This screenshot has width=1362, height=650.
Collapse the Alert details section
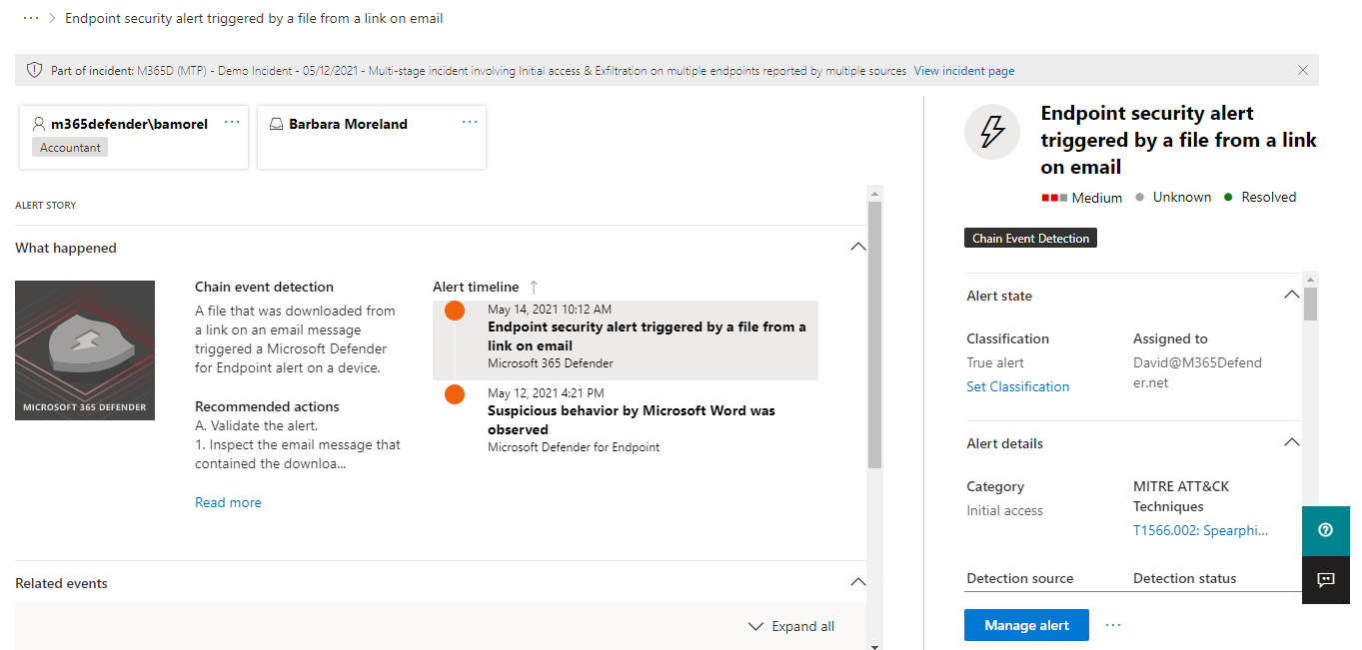tap(1292, 442)
